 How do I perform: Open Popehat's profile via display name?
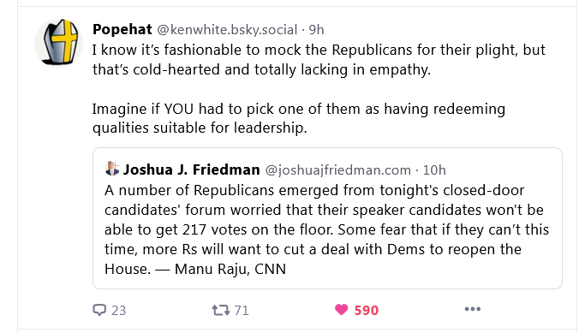122,29
